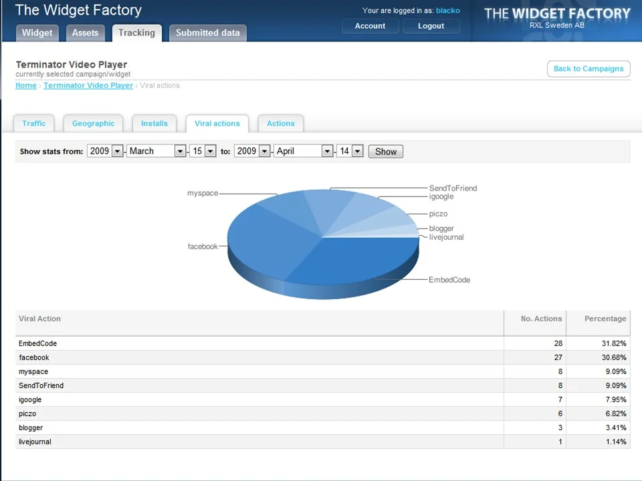The height and width of the screenshot is (481, 642).
Task: Open the Terminator Video Player breadcrumb link
Action: pyautogui.click(x=88, y=86)
